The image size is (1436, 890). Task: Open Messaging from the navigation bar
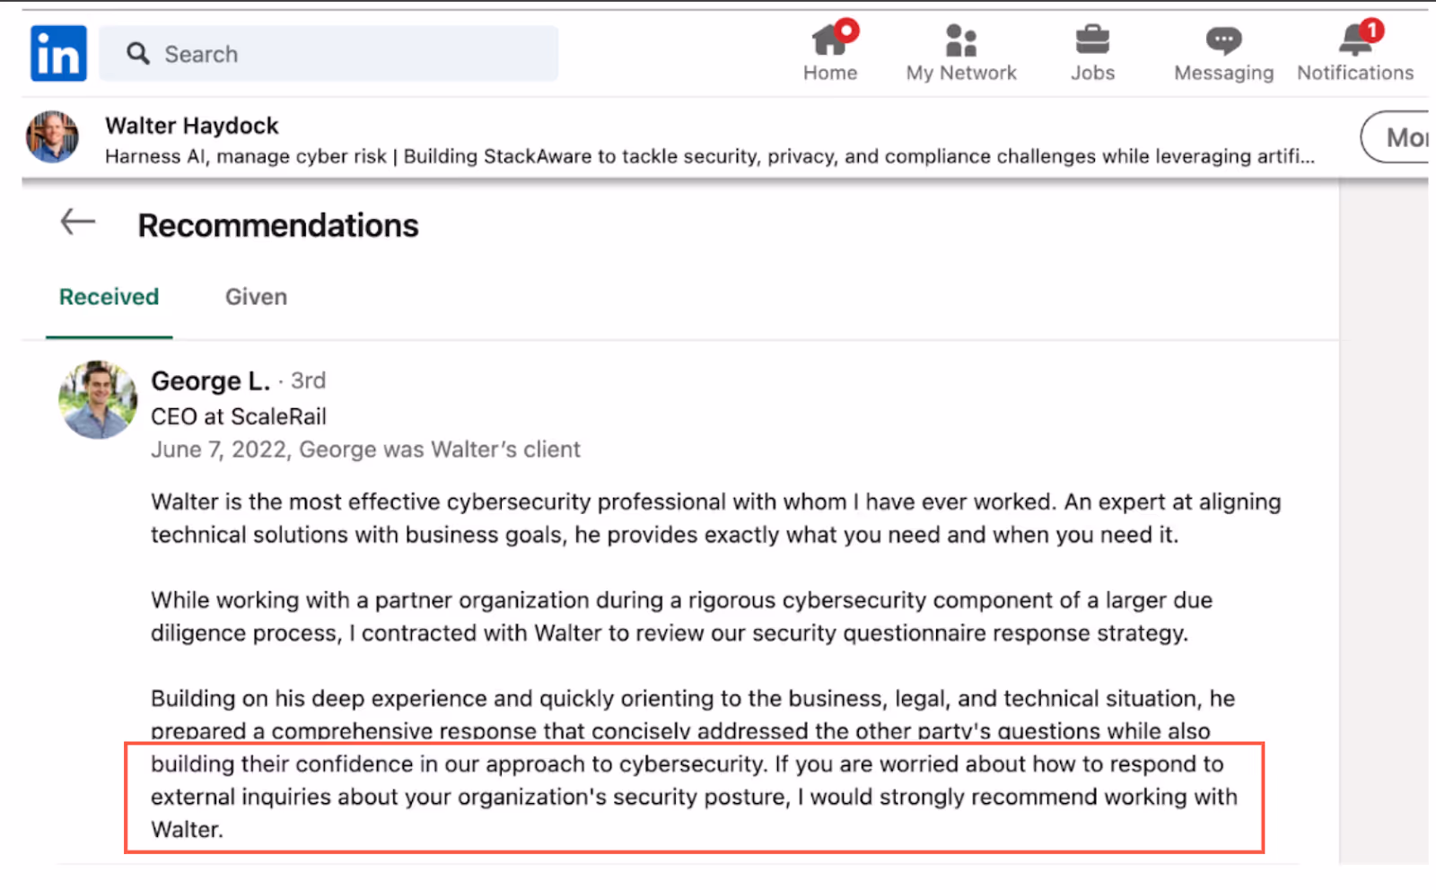(1222, 40)
